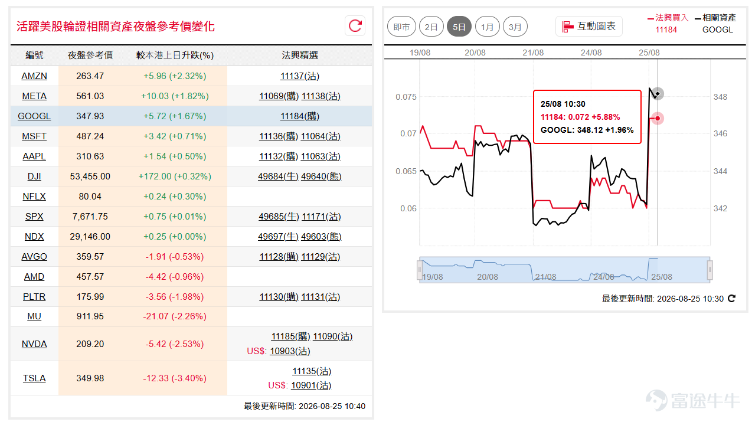Open the 互動圖表 interactive chart
Viewport: 752px width, 422px height.
[589, 26]
